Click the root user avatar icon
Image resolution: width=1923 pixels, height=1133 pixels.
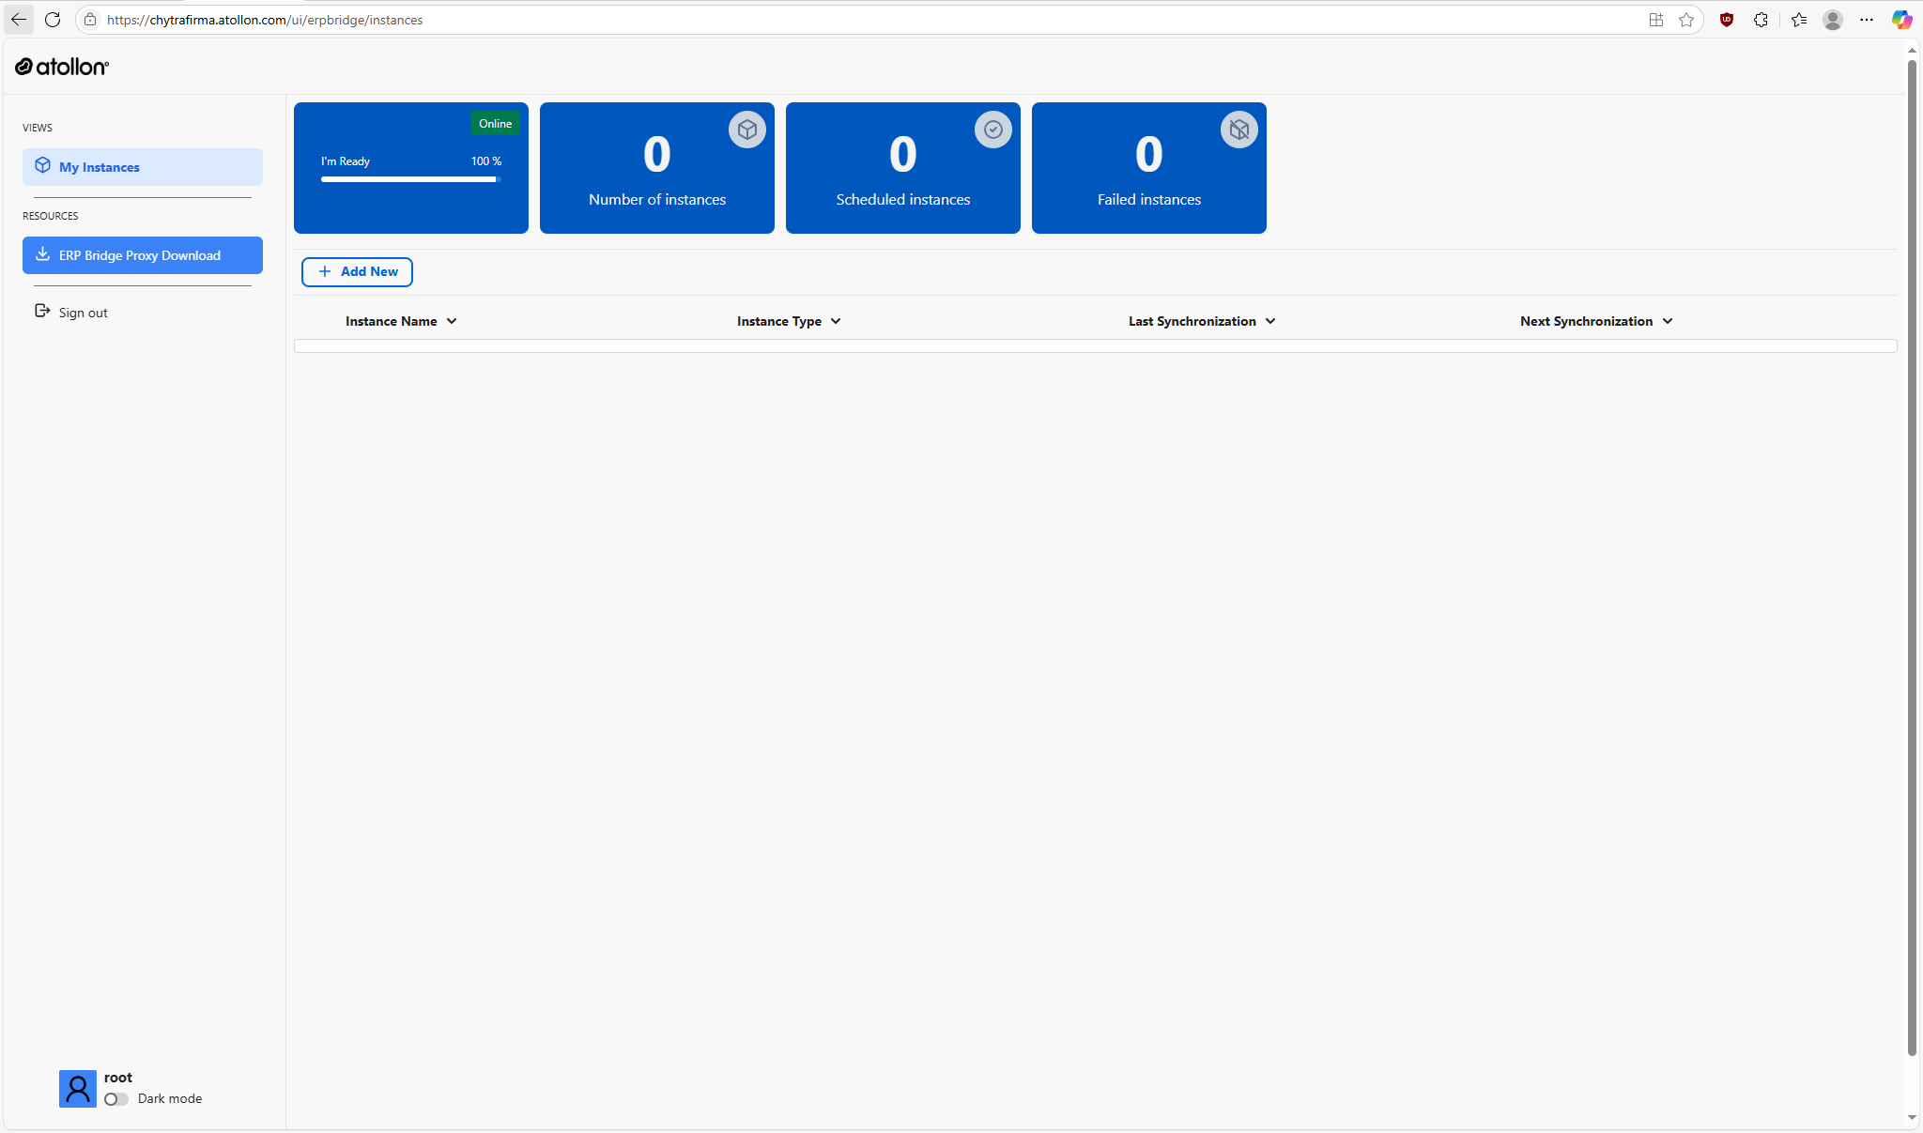[x=78, y=1089]
